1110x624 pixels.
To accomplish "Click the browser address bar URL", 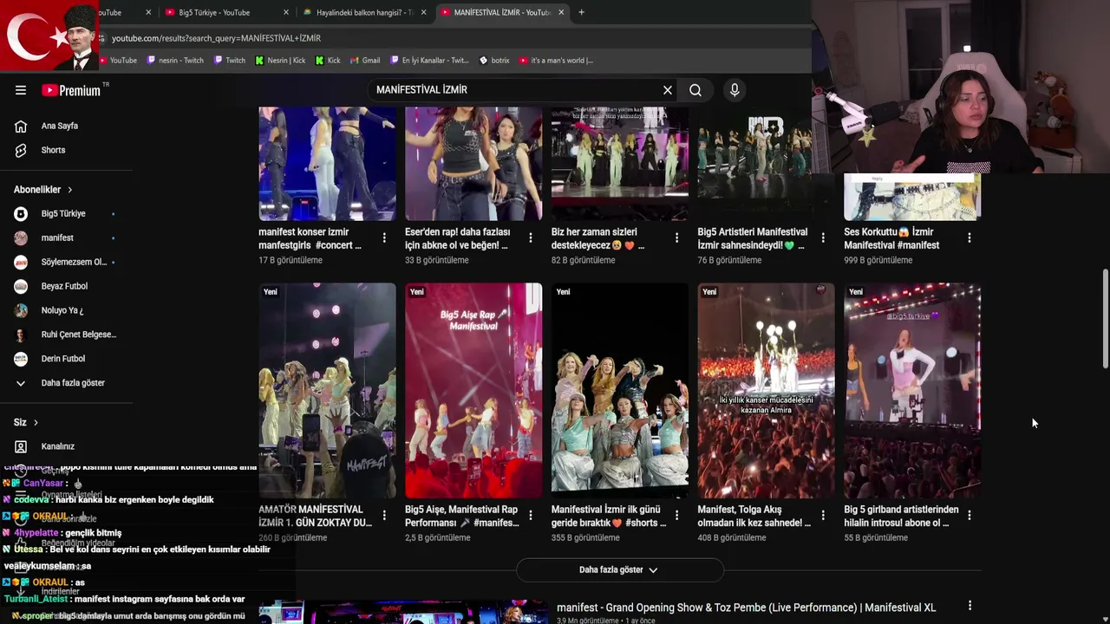I will [x=216, y=38].
